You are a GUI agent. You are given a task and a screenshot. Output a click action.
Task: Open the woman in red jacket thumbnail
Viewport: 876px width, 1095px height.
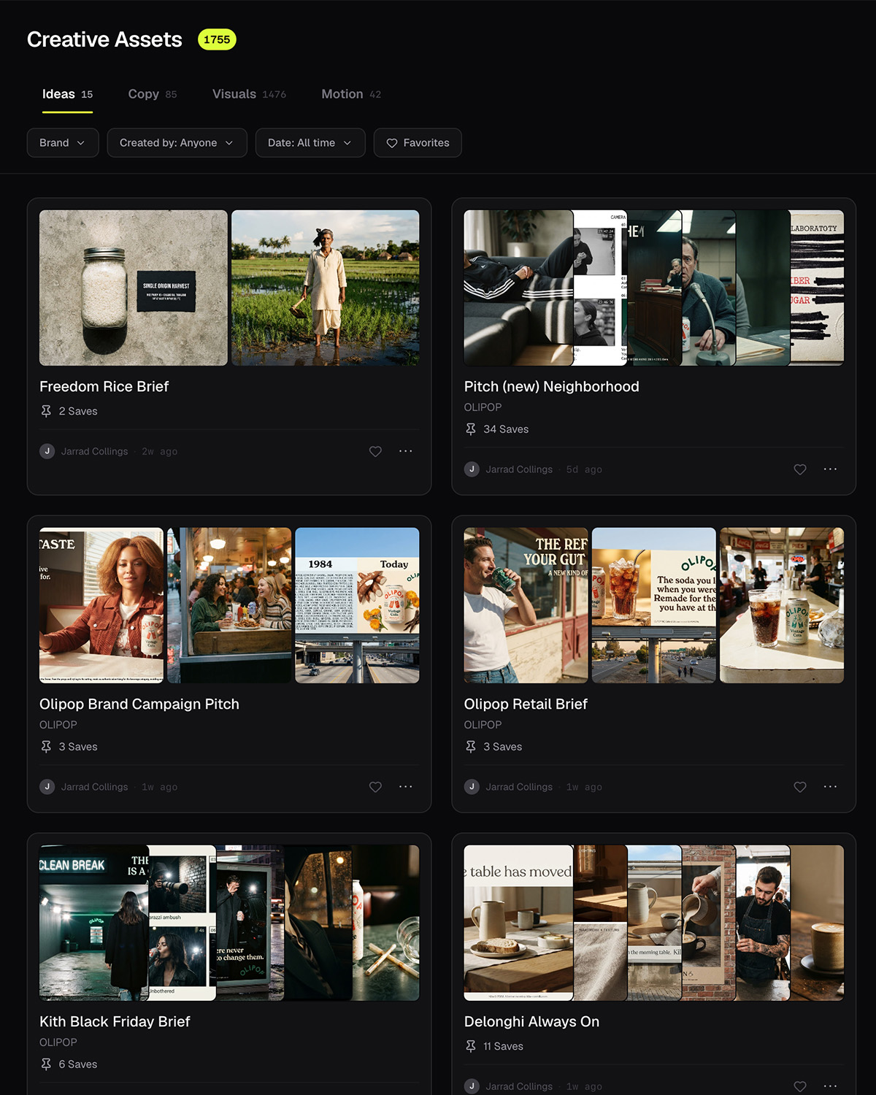[x=101, y=605]
